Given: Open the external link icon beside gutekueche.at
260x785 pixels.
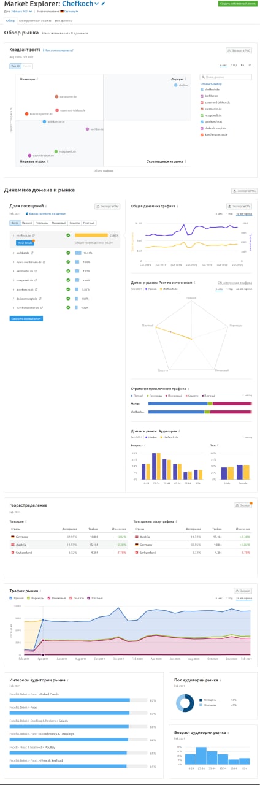Looking at the screenshot, I should pyautogui.click(x=35, y=289).
